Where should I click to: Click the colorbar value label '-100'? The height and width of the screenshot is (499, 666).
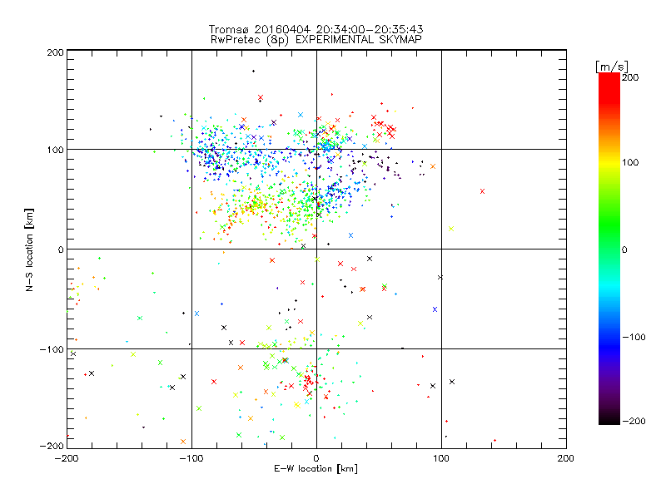[634, 337]
